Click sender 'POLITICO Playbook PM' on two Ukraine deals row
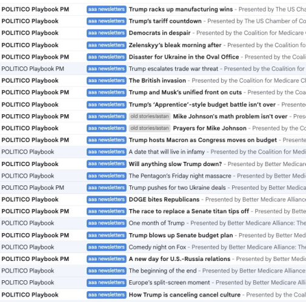The height and width of the screenshot is (302, 306). pyautogui.click(x=33, y=188)
